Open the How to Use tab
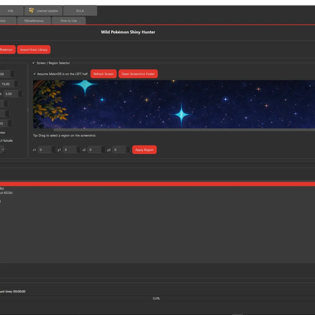The image size is (315, 315). point(68,21)
